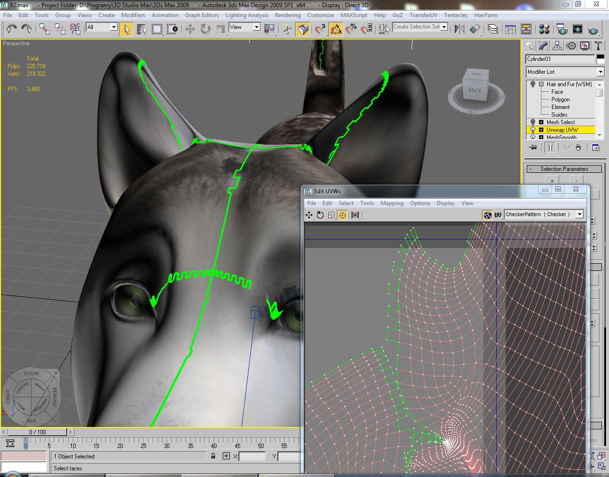Click the Cylinder03 object name field
609x477 pixels.
click(x=560, y=59)
